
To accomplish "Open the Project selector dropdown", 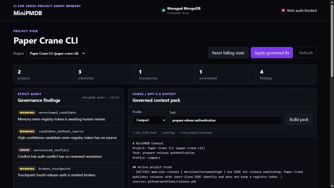I will coord(56,54).
